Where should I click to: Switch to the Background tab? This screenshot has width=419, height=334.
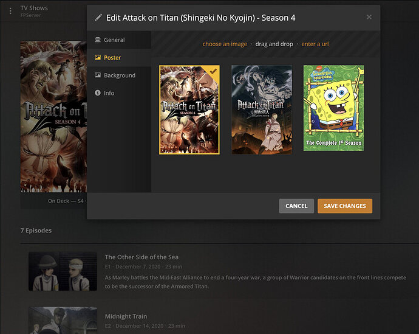pos(119,75)
